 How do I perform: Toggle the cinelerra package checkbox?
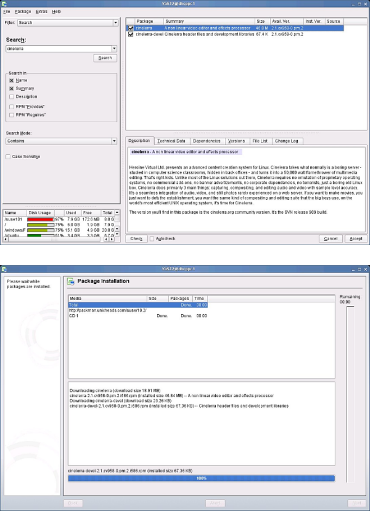pos(130,28)
